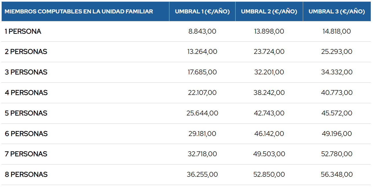Select the 1 Persona row label
The width and height of the screenshot is (373, 187).
pos(23,31)
